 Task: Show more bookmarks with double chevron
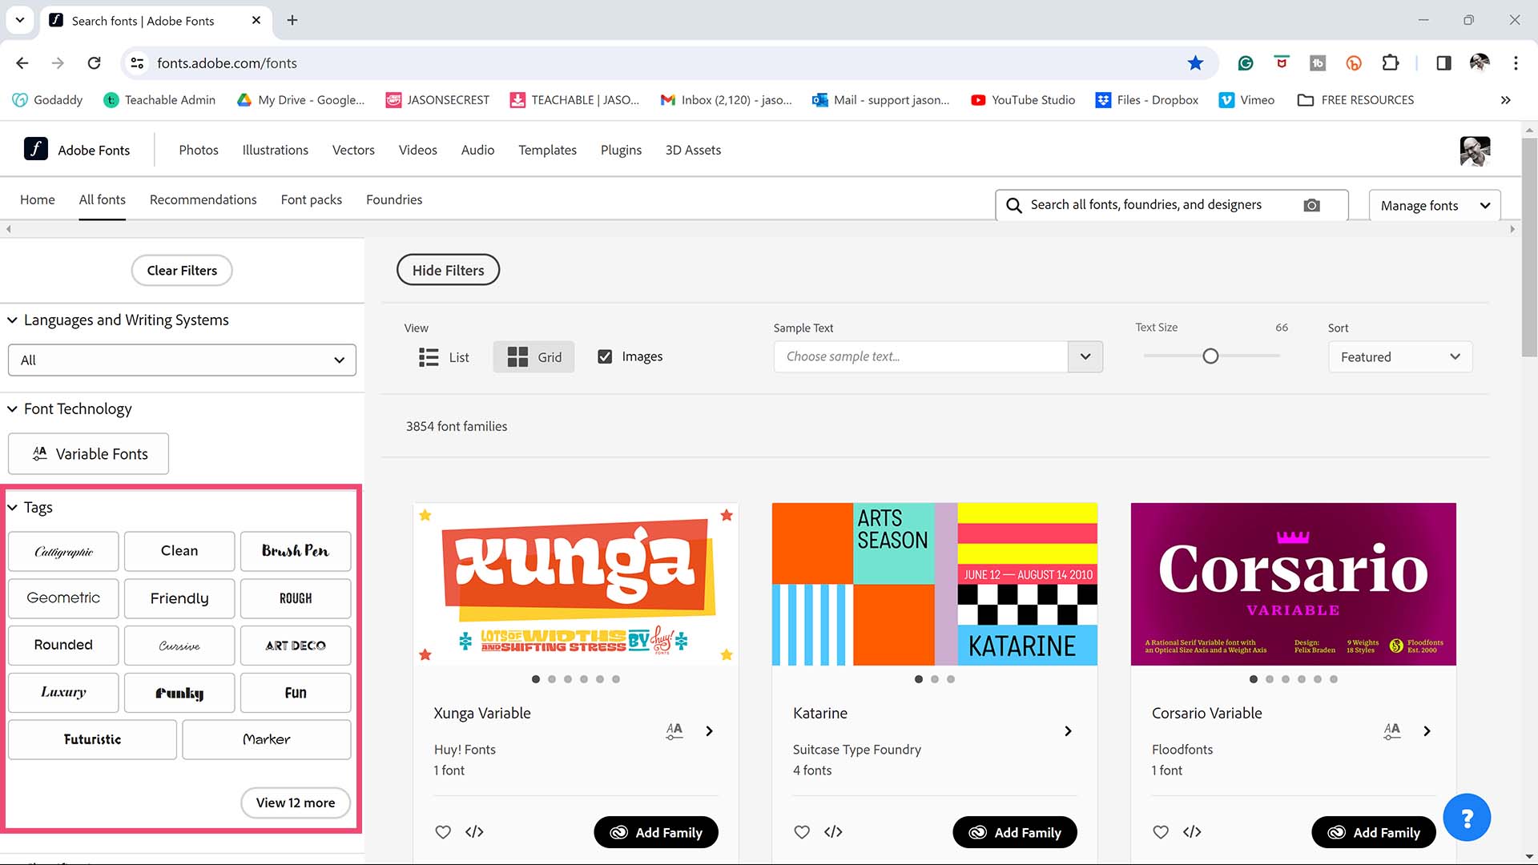(x=1506, y=100)
